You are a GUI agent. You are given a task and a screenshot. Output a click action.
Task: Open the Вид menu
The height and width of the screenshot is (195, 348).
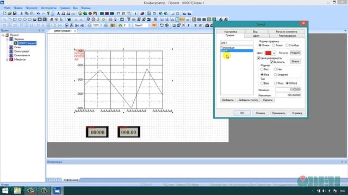click(75, 8)
